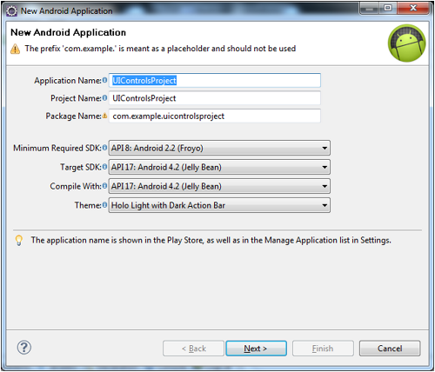The image size is (435, 372).
Task: Click the Project Name info icon
Action: click(104, 98)
